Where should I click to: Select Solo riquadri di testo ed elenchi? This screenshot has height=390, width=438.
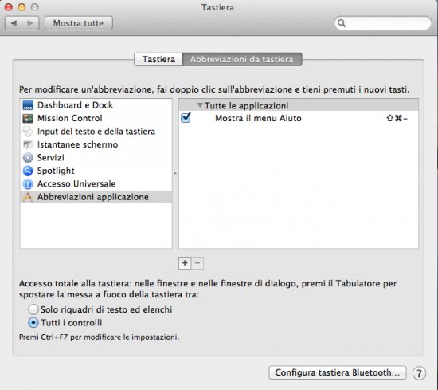click(33, 309)
